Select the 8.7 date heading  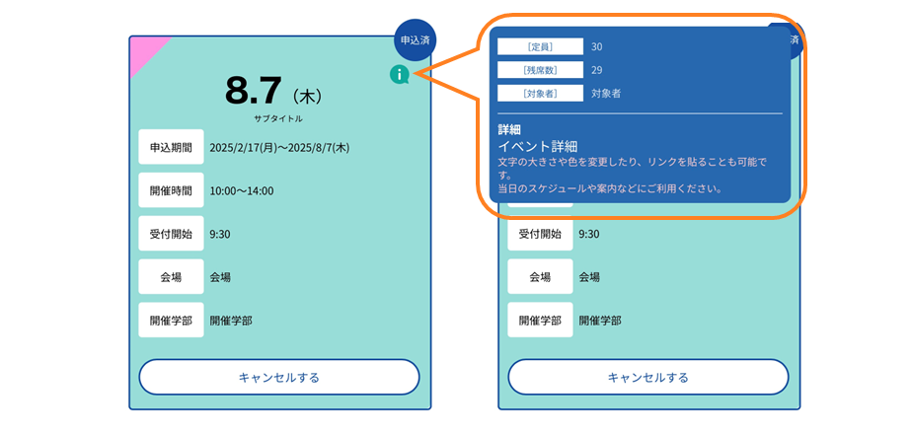(x=254, y=90)
